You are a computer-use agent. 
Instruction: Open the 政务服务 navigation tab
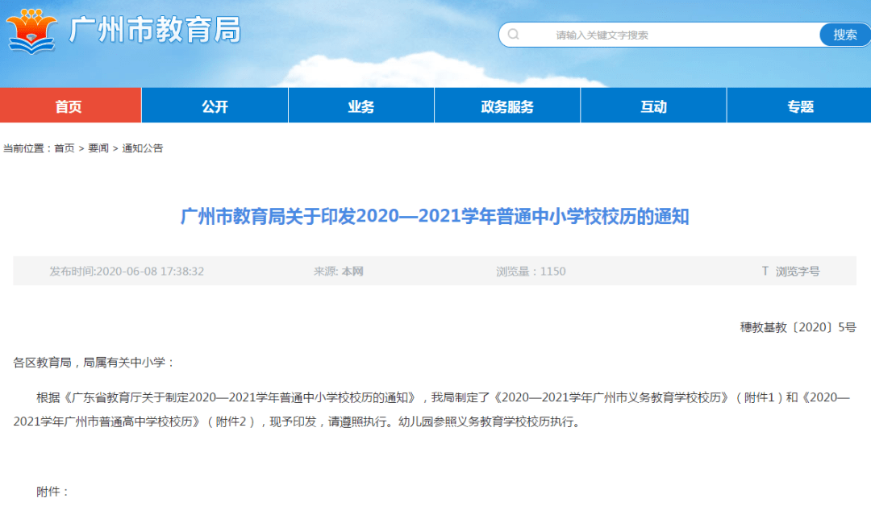click(x=507, y=106)
